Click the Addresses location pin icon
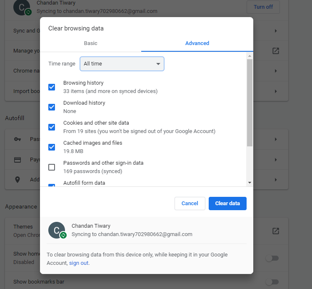 click(17, 180)
